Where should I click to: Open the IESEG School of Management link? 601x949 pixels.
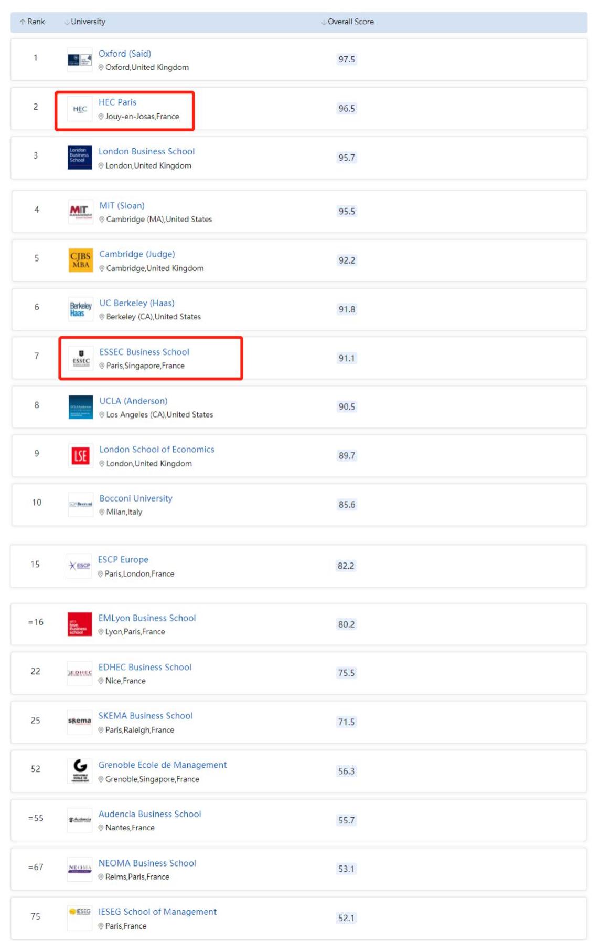158,912
